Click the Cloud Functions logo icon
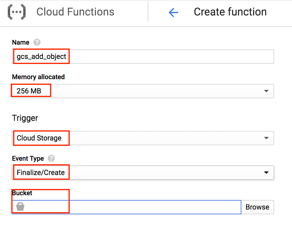This screenshot has height=225, width=292. pyautogui.click(x=16, y=12)
